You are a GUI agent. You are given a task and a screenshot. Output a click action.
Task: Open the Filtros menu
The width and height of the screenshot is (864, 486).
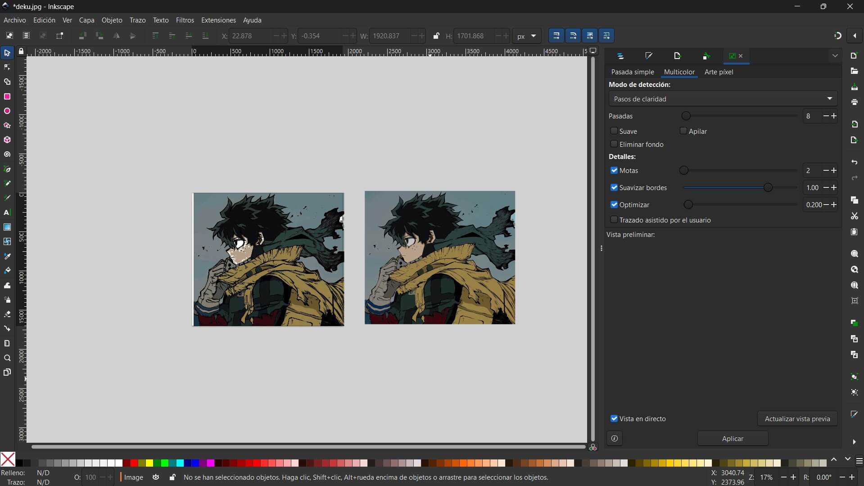[185, 20]
